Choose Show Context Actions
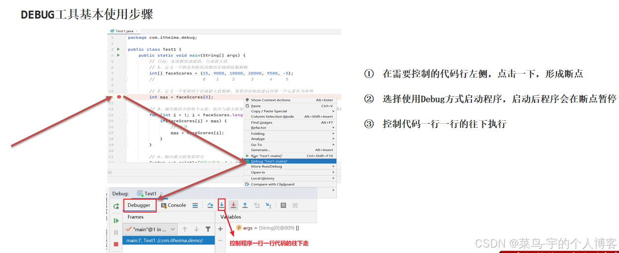The height and width of the screenshot is (253, 619). [x=291, y=100]
